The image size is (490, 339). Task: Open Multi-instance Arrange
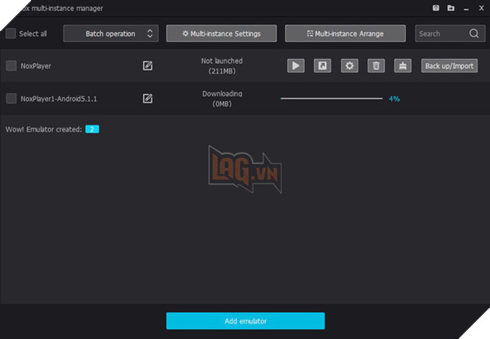(345, 33)
